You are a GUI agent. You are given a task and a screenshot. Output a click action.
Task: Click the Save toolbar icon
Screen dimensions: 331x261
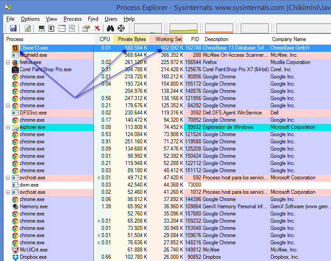[13, 28]
